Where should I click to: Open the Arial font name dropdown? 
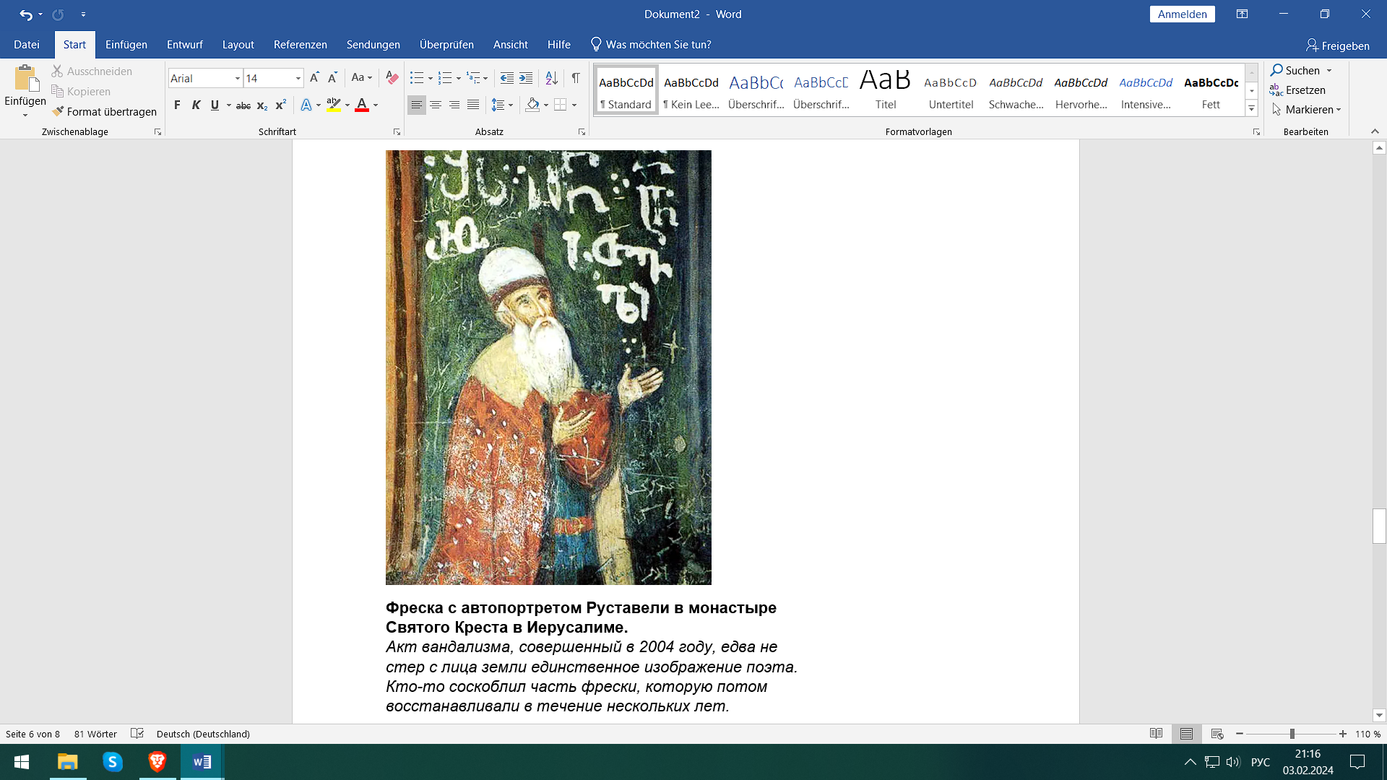(237, 78)
